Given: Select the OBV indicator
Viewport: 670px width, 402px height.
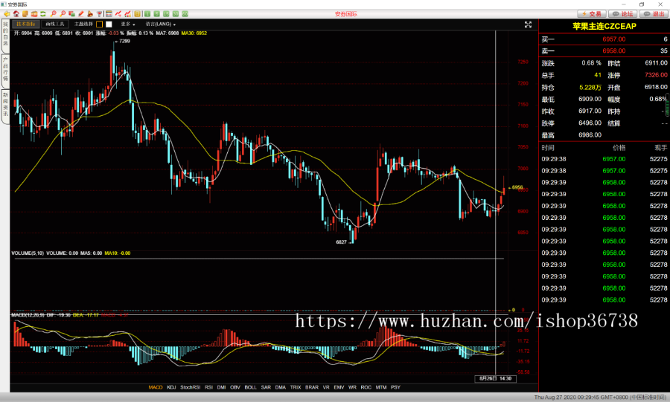Looking at the screenshot, I should (x=235, y=387).
